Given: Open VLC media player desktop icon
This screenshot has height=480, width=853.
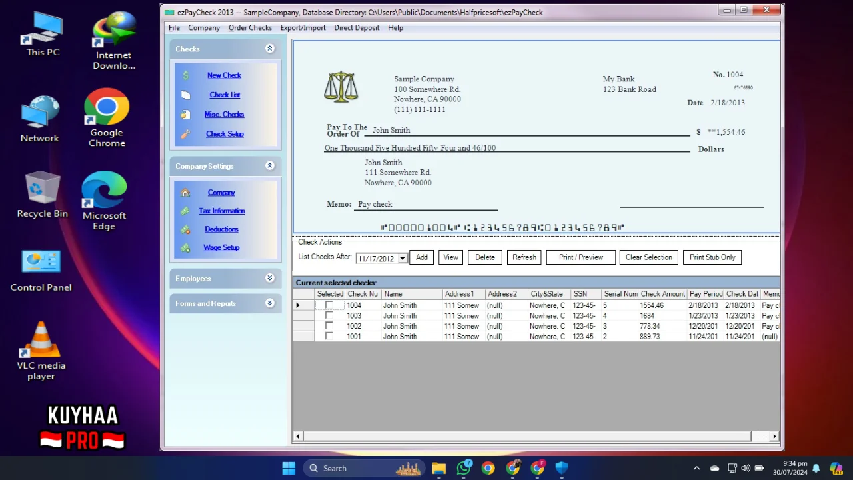Looking at the screenshot, I should pyautogui.click(x=41, y=351).
